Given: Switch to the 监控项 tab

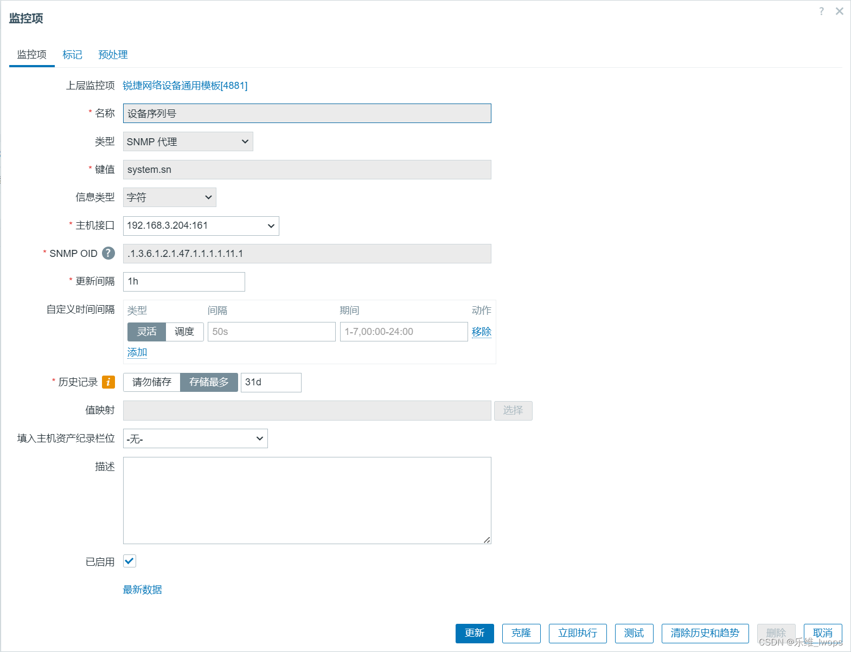Looking at the screenshot, I should 32,55.
